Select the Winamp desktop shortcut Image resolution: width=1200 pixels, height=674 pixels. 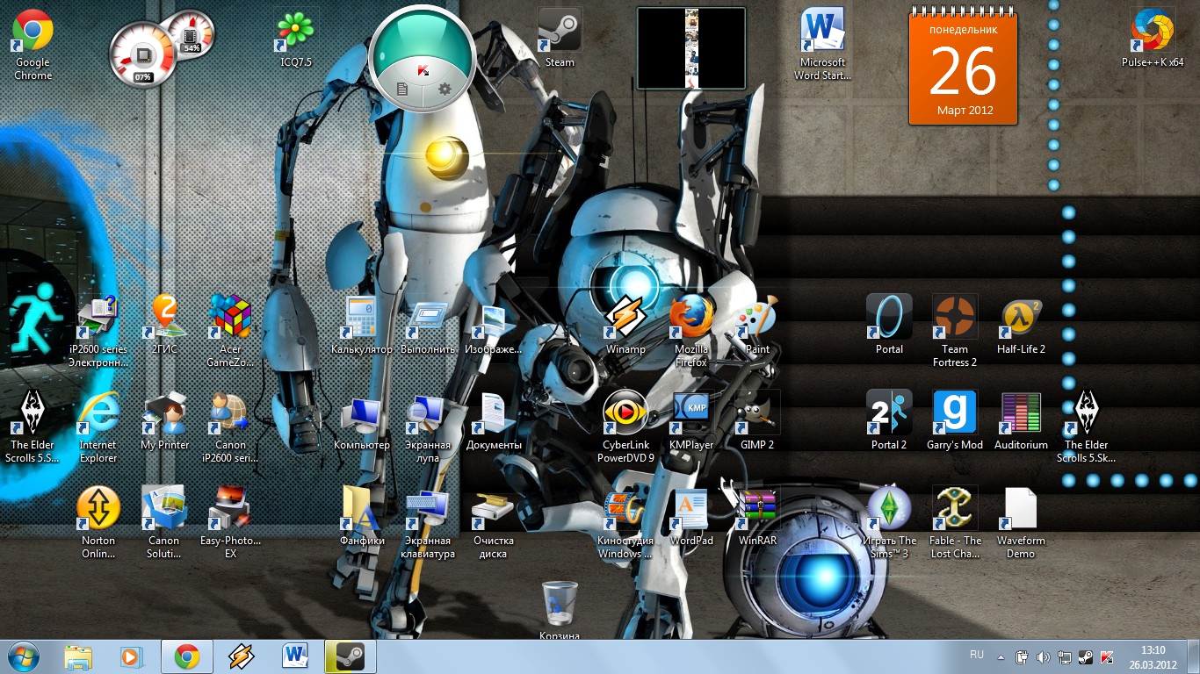tap(625, 326)
